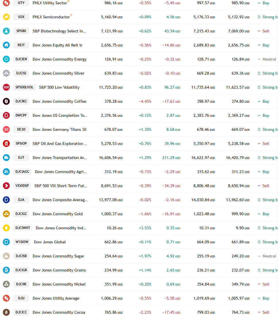278x316 pixels.
Task: Open Dow Jones Commodity Silver link
Action: point(59,73)
